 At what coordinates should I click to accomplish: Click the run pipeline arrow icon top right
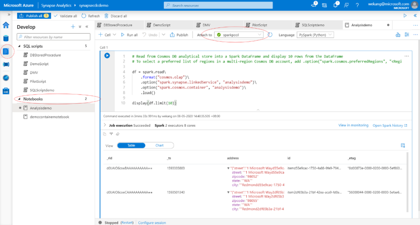pos(405,16)
